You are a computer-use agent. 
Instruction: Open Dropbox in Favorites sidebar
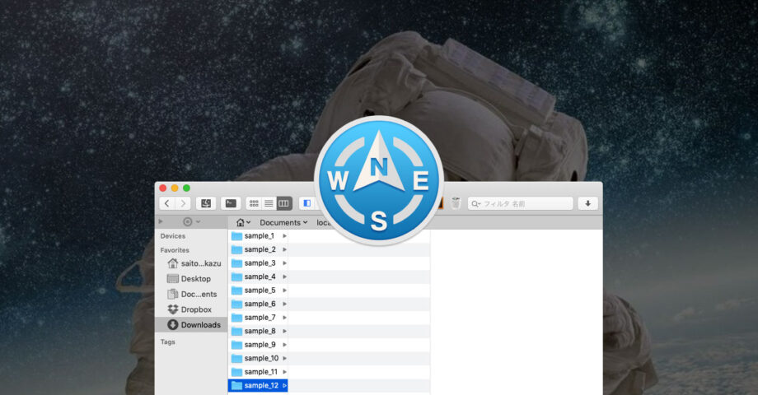pos(196,309)
